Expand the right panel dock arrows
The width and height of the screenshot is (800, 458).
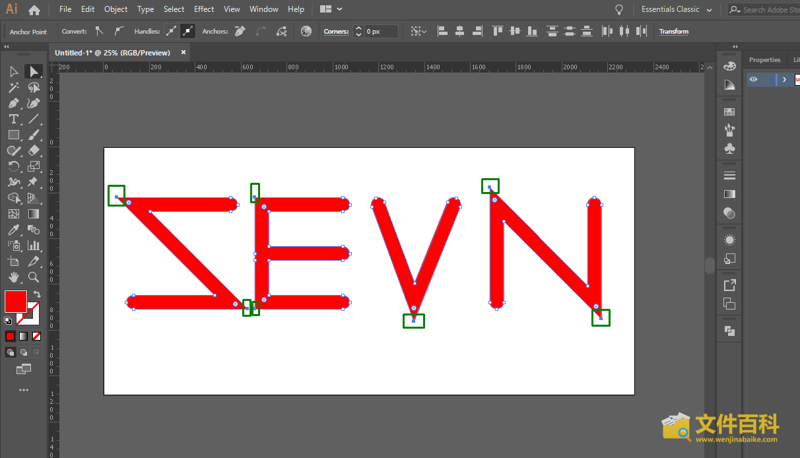pos(735,46)
